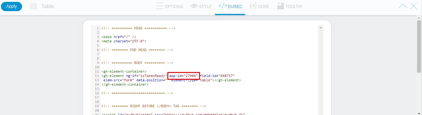Screen dimensions: 422x115
Task: Click the base href line of code
Action: tap(119, 37)
